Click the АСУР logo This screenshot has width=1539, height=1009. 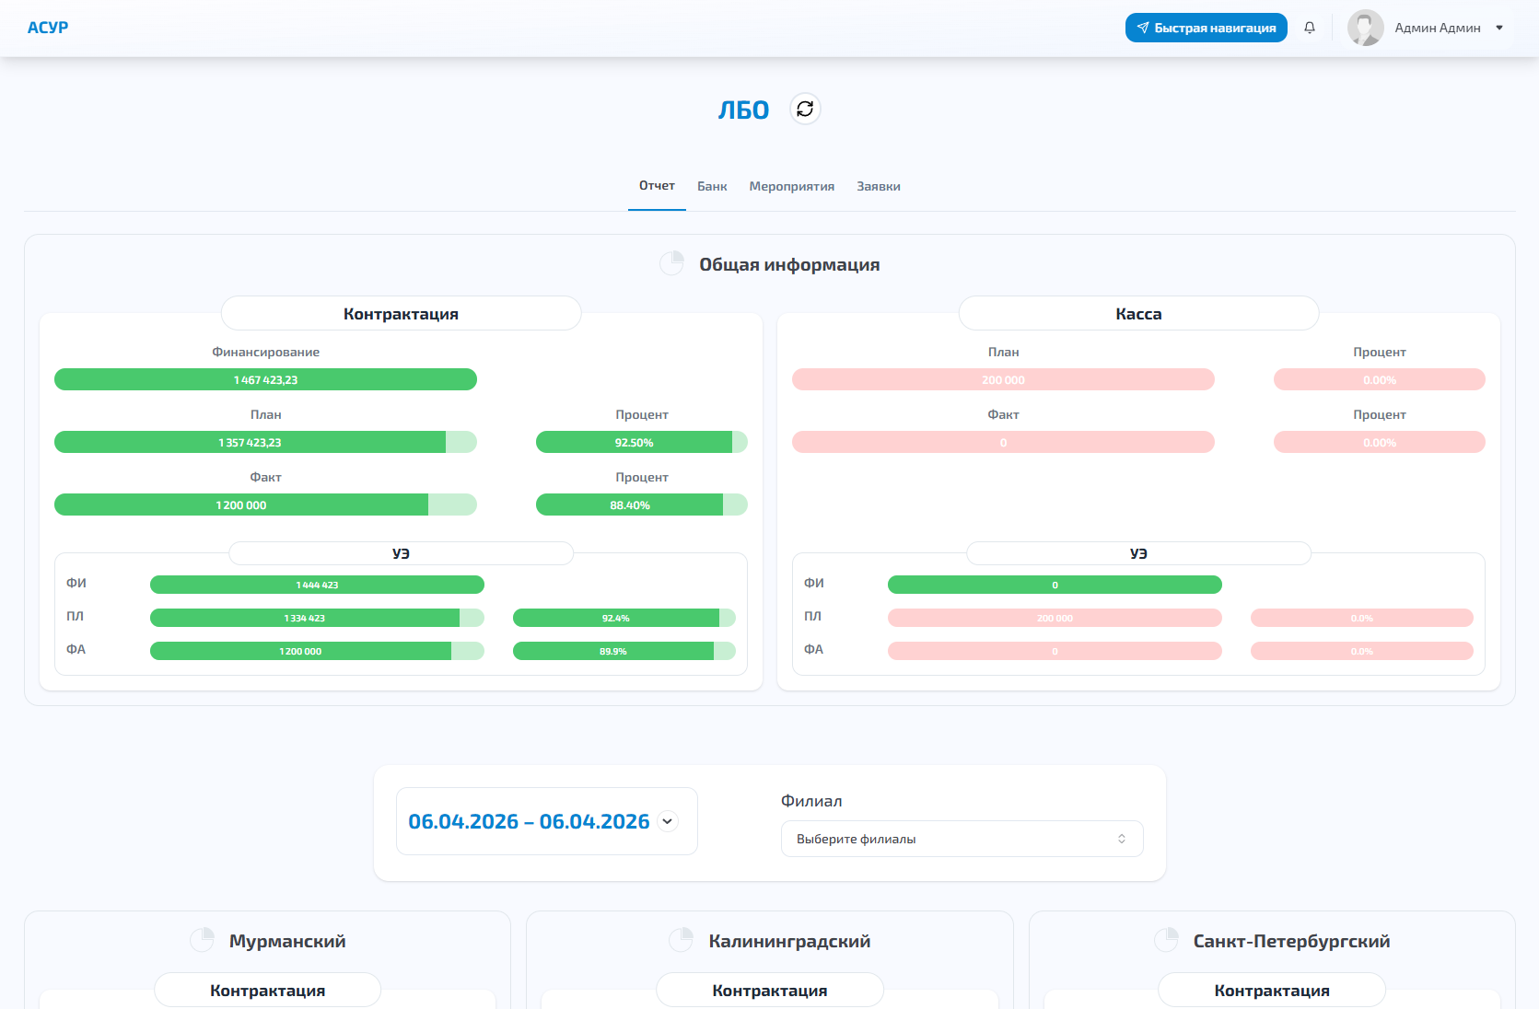click(x=48, y=28)
